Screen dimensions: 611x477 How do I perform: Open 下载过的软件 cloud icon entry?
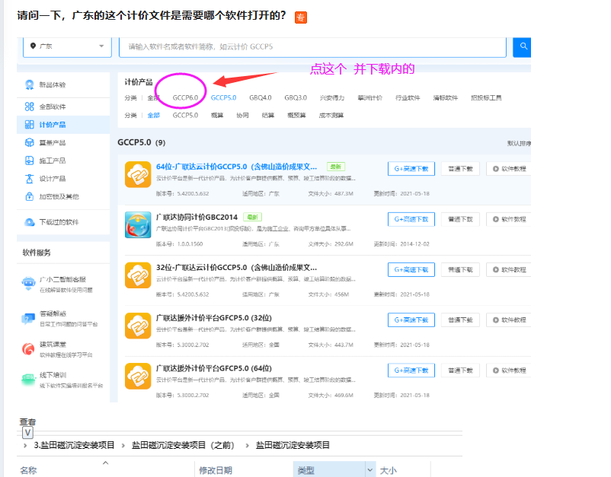[30, 222]
